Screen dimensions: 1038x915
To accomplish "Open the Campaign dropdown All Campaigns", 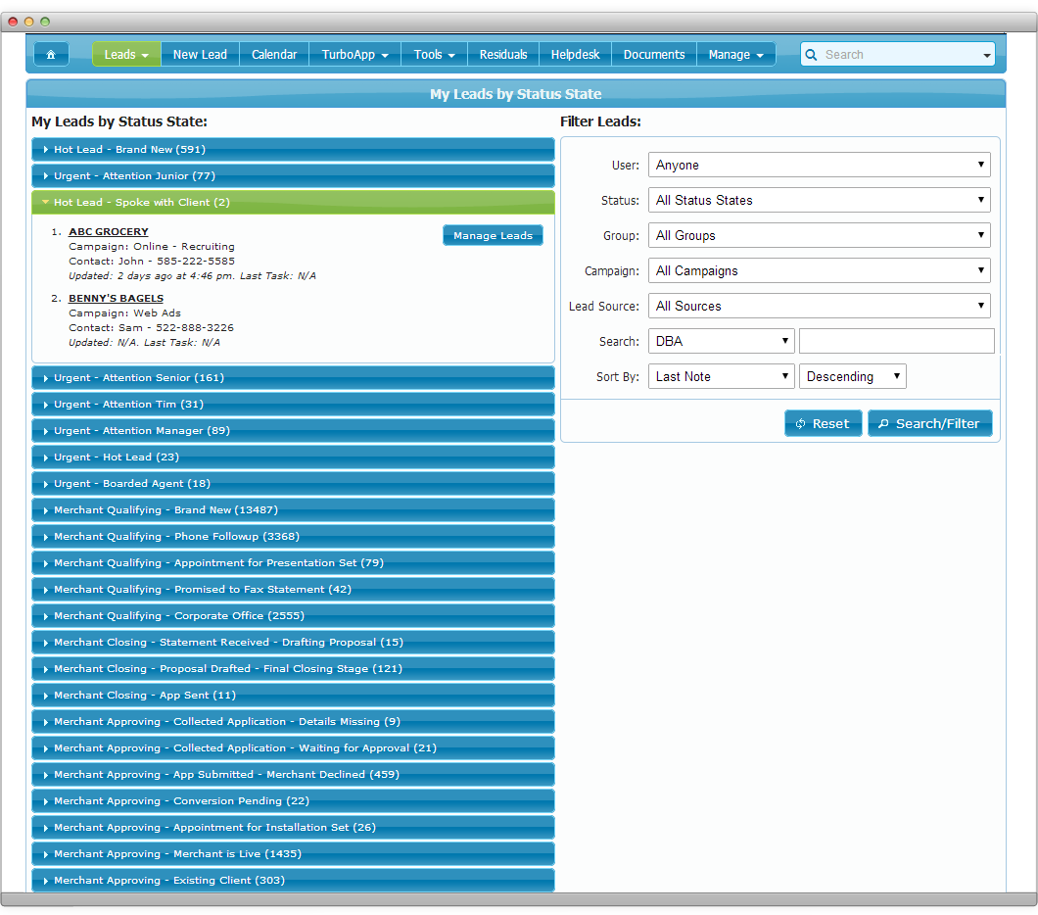I will (819, 270).
